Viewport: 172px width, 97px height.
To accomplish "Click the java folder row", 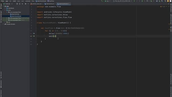I will tap(16, 10).
